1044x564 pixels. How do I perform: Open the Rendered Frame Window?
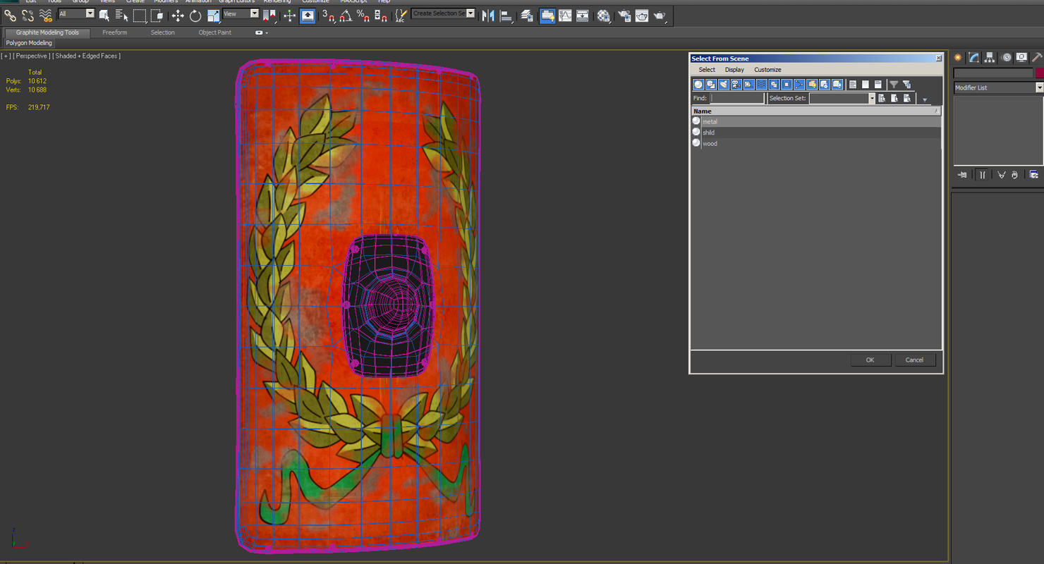[x=642, y=15]
